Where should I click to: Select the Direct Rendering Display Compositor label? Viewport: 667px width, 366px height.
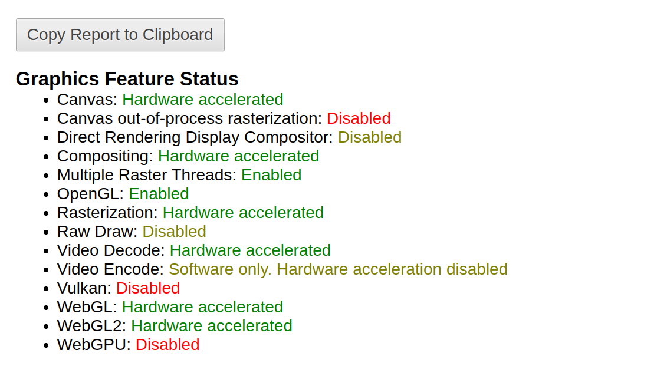click(x=195, y=137)
